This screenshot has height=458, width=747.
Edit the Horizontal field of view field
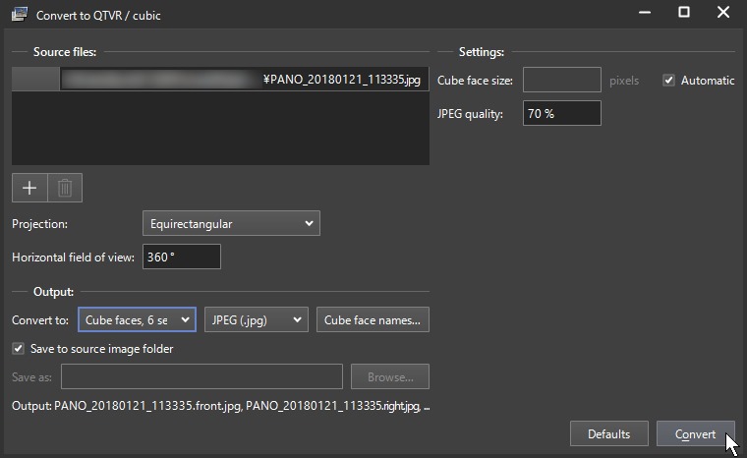pyautogui.click(x=182, y=257)
